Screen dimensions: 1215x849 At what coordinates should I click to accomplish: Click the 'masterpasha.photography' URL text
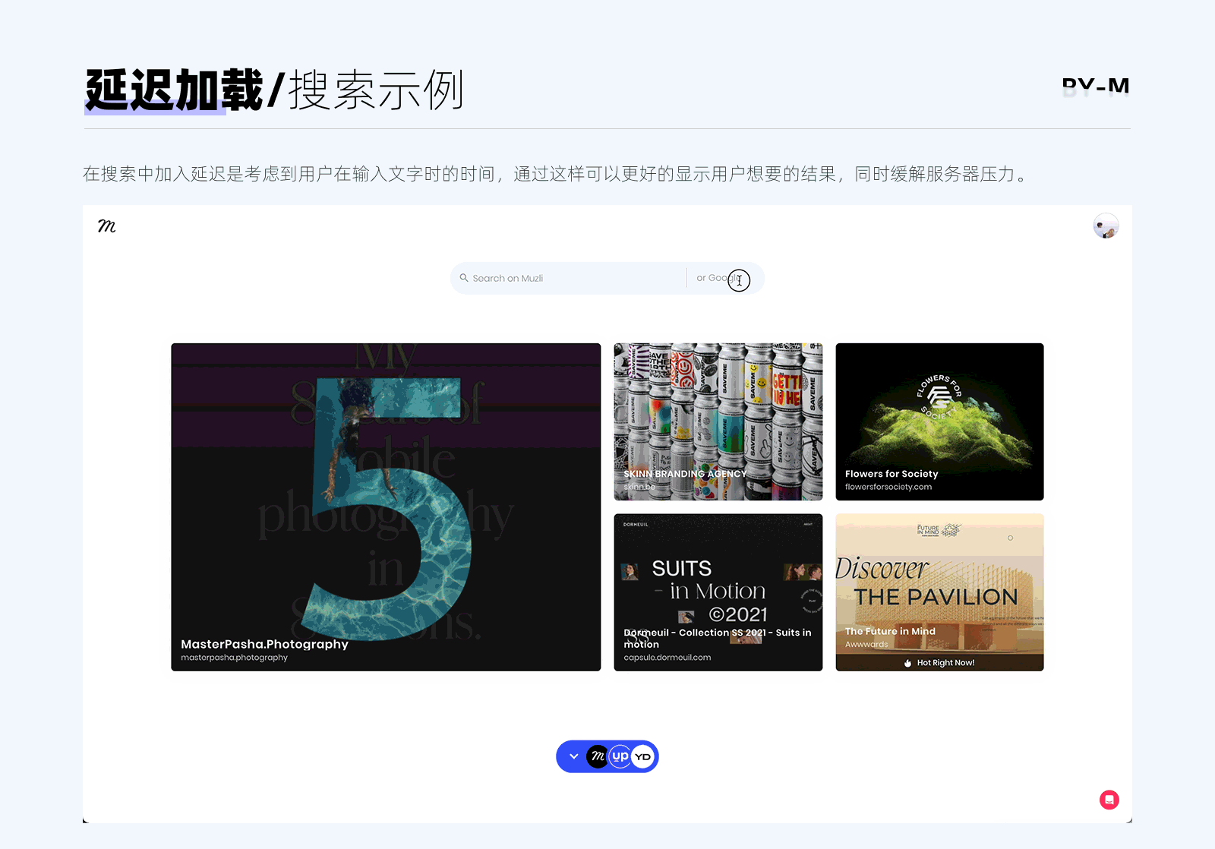234,658
